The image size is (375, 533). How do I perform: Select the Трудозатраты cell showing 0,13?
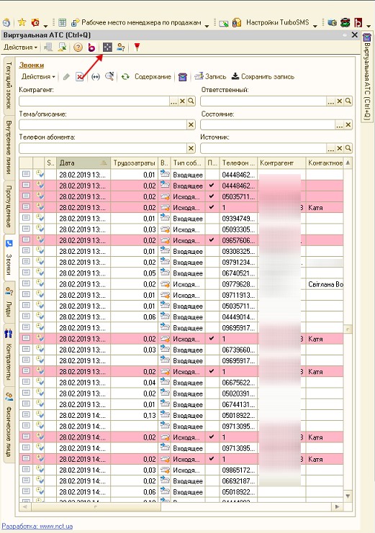coord(135,415)
